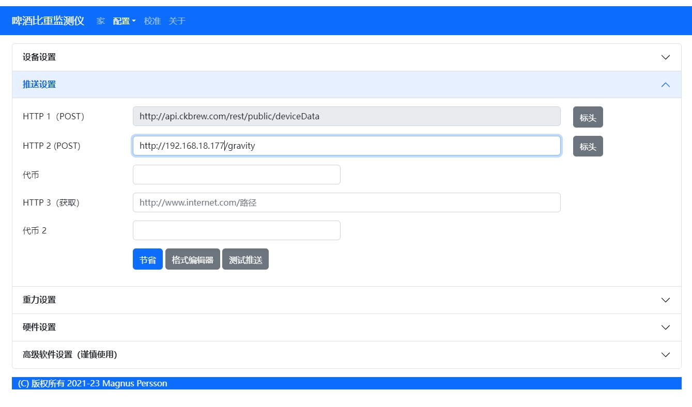Collapse the 推送设置 section chevron
This screenshot has height=407, width=692.
666,85
